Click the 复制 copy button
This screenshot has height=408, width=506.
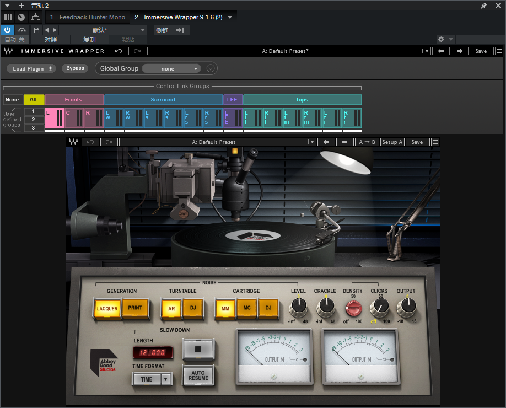(x=89, y=39)
